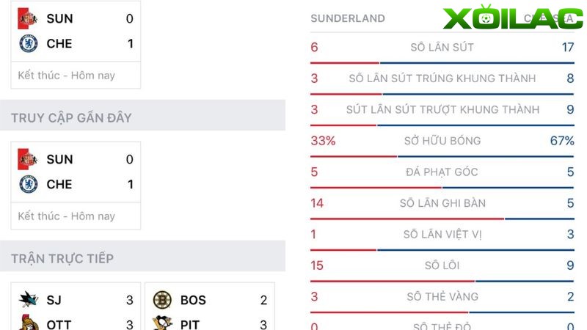Image resolution: width=587 pixels, height=330 pixels.
Task: Click the Sở Hữu Bóng possession bar
Action: coord(442,156)
